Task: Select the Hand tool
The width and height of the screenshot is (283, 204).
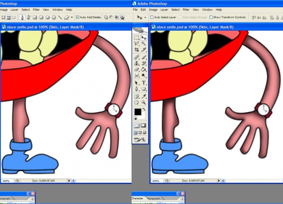Action: point(137,102)
